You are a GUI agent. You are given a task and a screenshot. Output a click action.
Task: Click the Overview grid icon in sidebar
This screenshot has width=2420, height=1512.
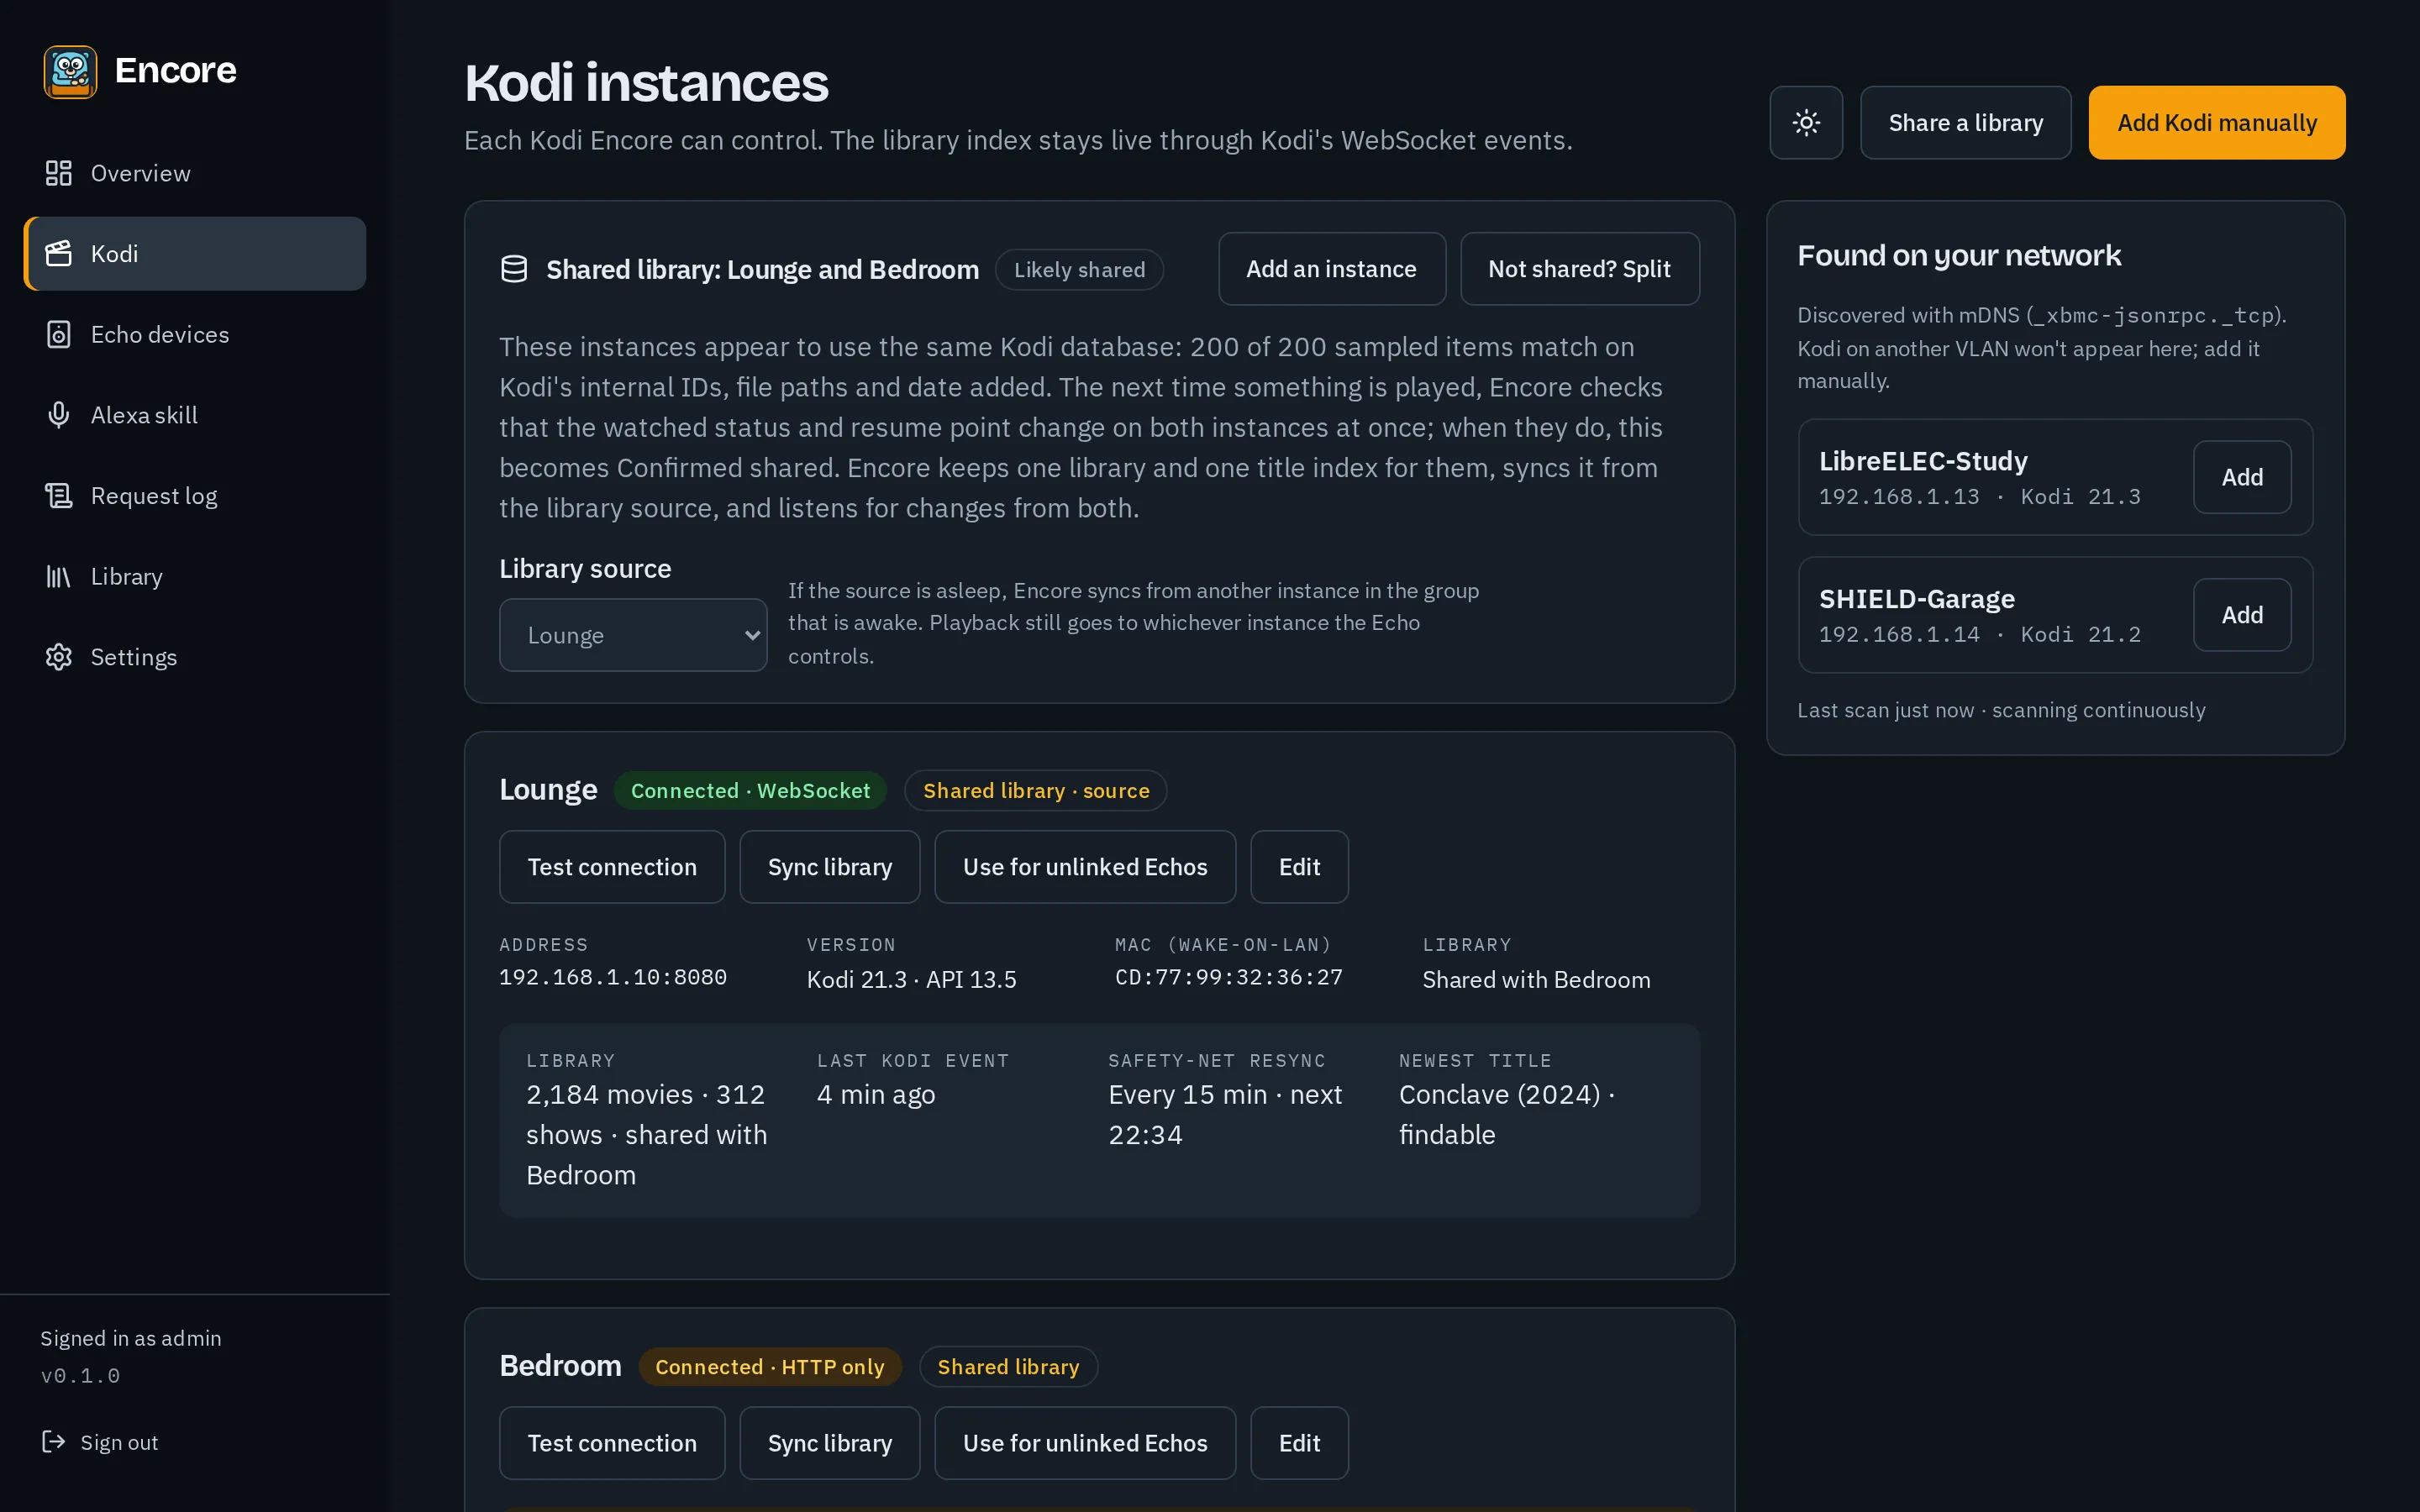tap(59, 173)
